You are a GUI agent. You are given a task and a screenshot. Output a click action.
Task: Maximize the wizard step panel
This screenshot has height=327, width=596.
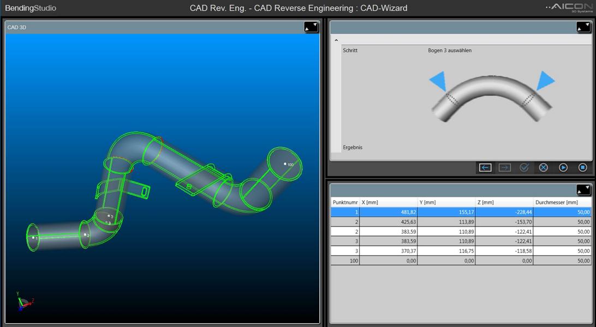point(583,27)
